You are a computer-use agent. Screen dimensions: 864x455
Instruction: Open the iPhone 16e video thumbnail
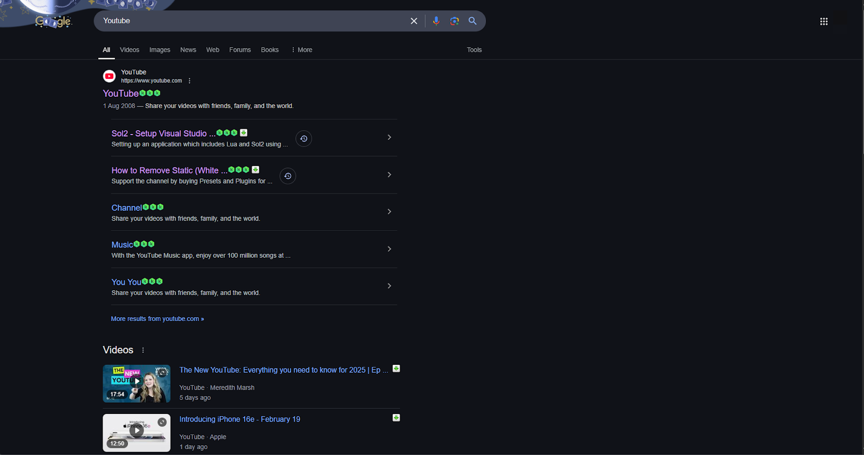pos(137,433)
